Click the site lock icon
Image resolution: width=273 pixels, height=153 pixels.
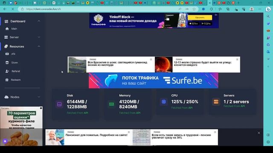tap(23, 9)
